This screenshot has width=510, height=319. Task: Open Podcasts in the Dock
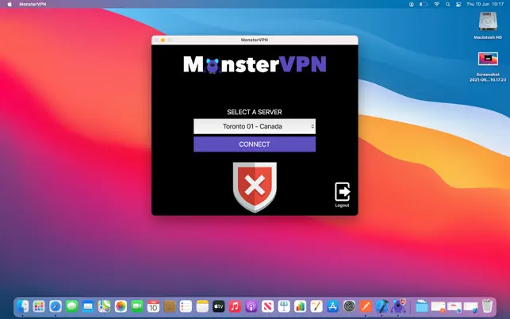click(x=251, y=306)
